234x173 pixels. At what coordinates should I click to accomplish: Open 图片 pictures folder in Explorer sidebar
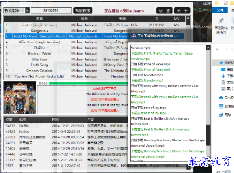(227, 89)
